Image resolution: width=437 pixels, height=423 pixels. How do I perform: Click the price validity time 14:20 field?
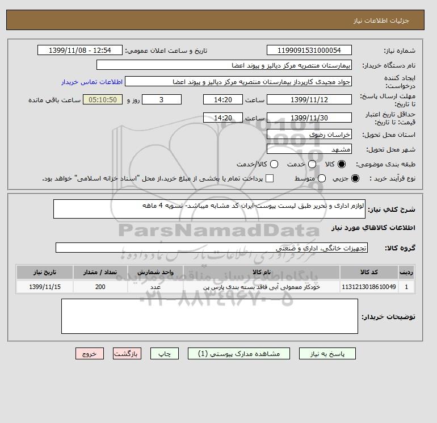click(x=223, y=118)
